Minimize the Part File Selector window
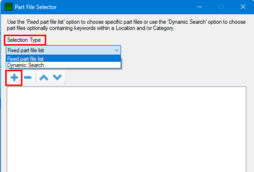 (x=200, y=7)
